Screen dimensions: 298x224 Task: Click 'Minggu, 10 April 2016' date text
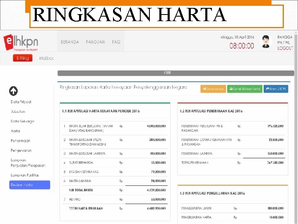click(x=237, y=37)
